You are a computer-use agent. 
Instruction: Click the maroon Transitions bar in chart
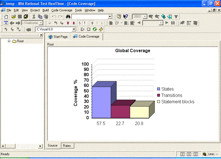120,112
